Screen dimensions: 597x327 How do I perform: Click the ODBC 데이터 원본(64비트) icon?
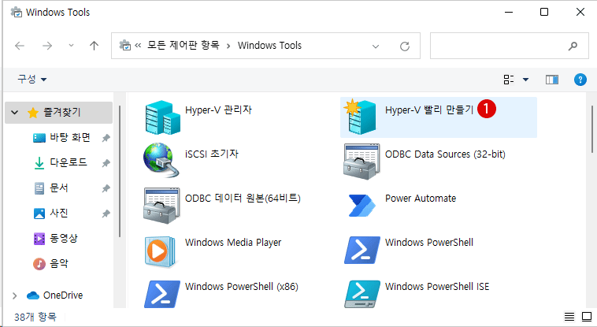161,206
